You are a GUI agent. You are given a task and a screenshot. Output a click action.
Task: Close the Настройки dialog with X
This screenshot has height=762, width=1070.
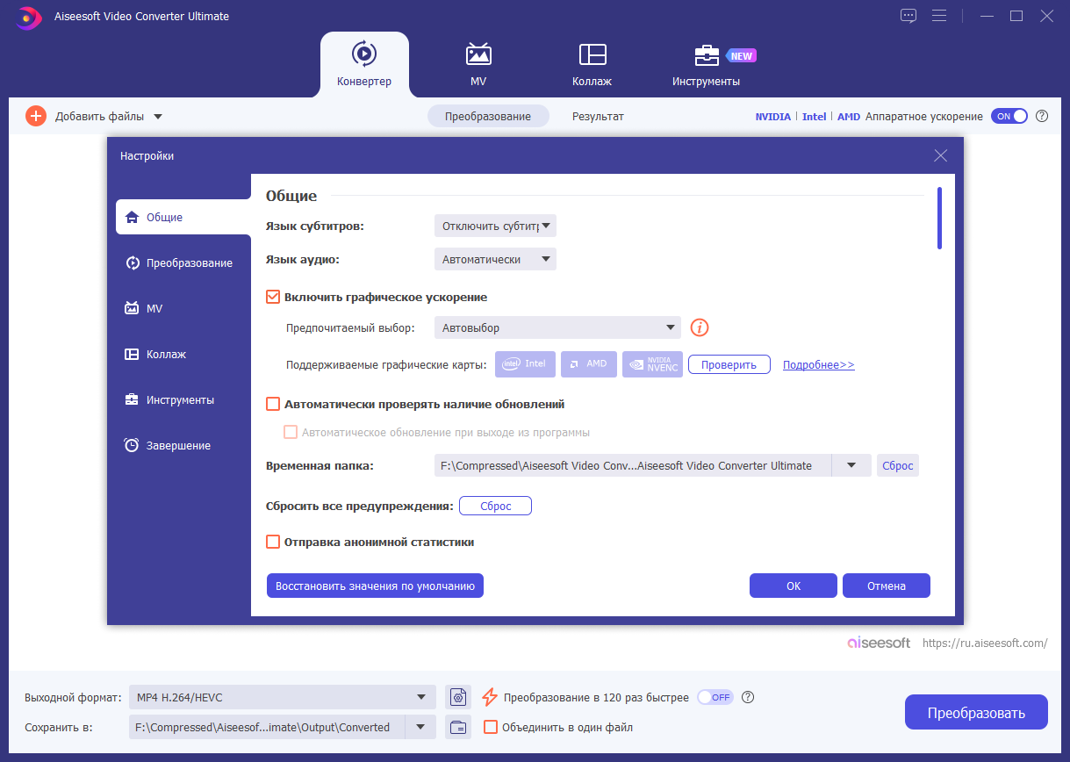941,155
